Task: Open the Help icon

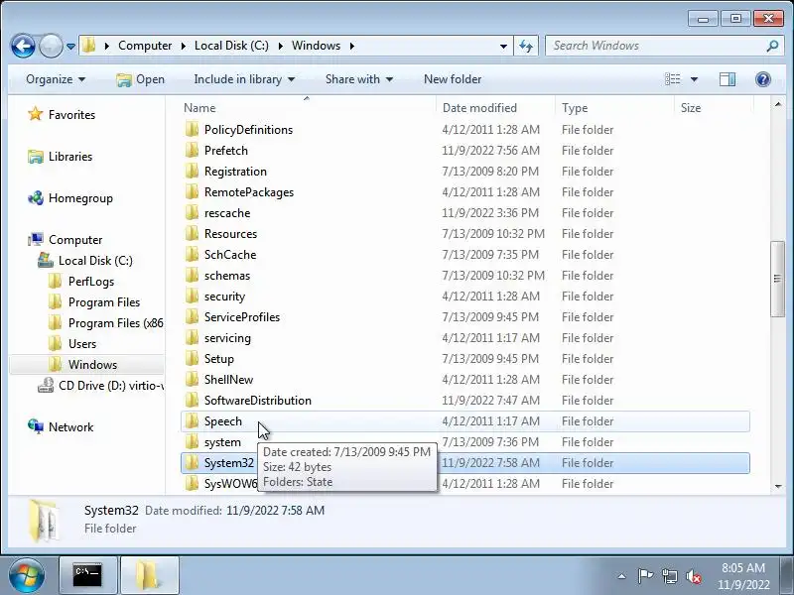Action: pos(762,79)
